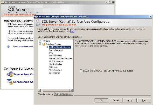Select the KATMAI server icon in the tree

pos(40,41)
